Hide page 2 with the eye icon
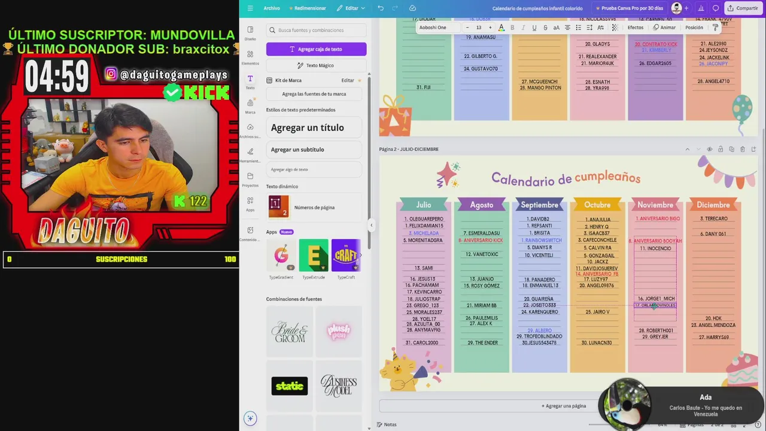The height and width of the screenshot is (431, 766). tap(710, 149)
